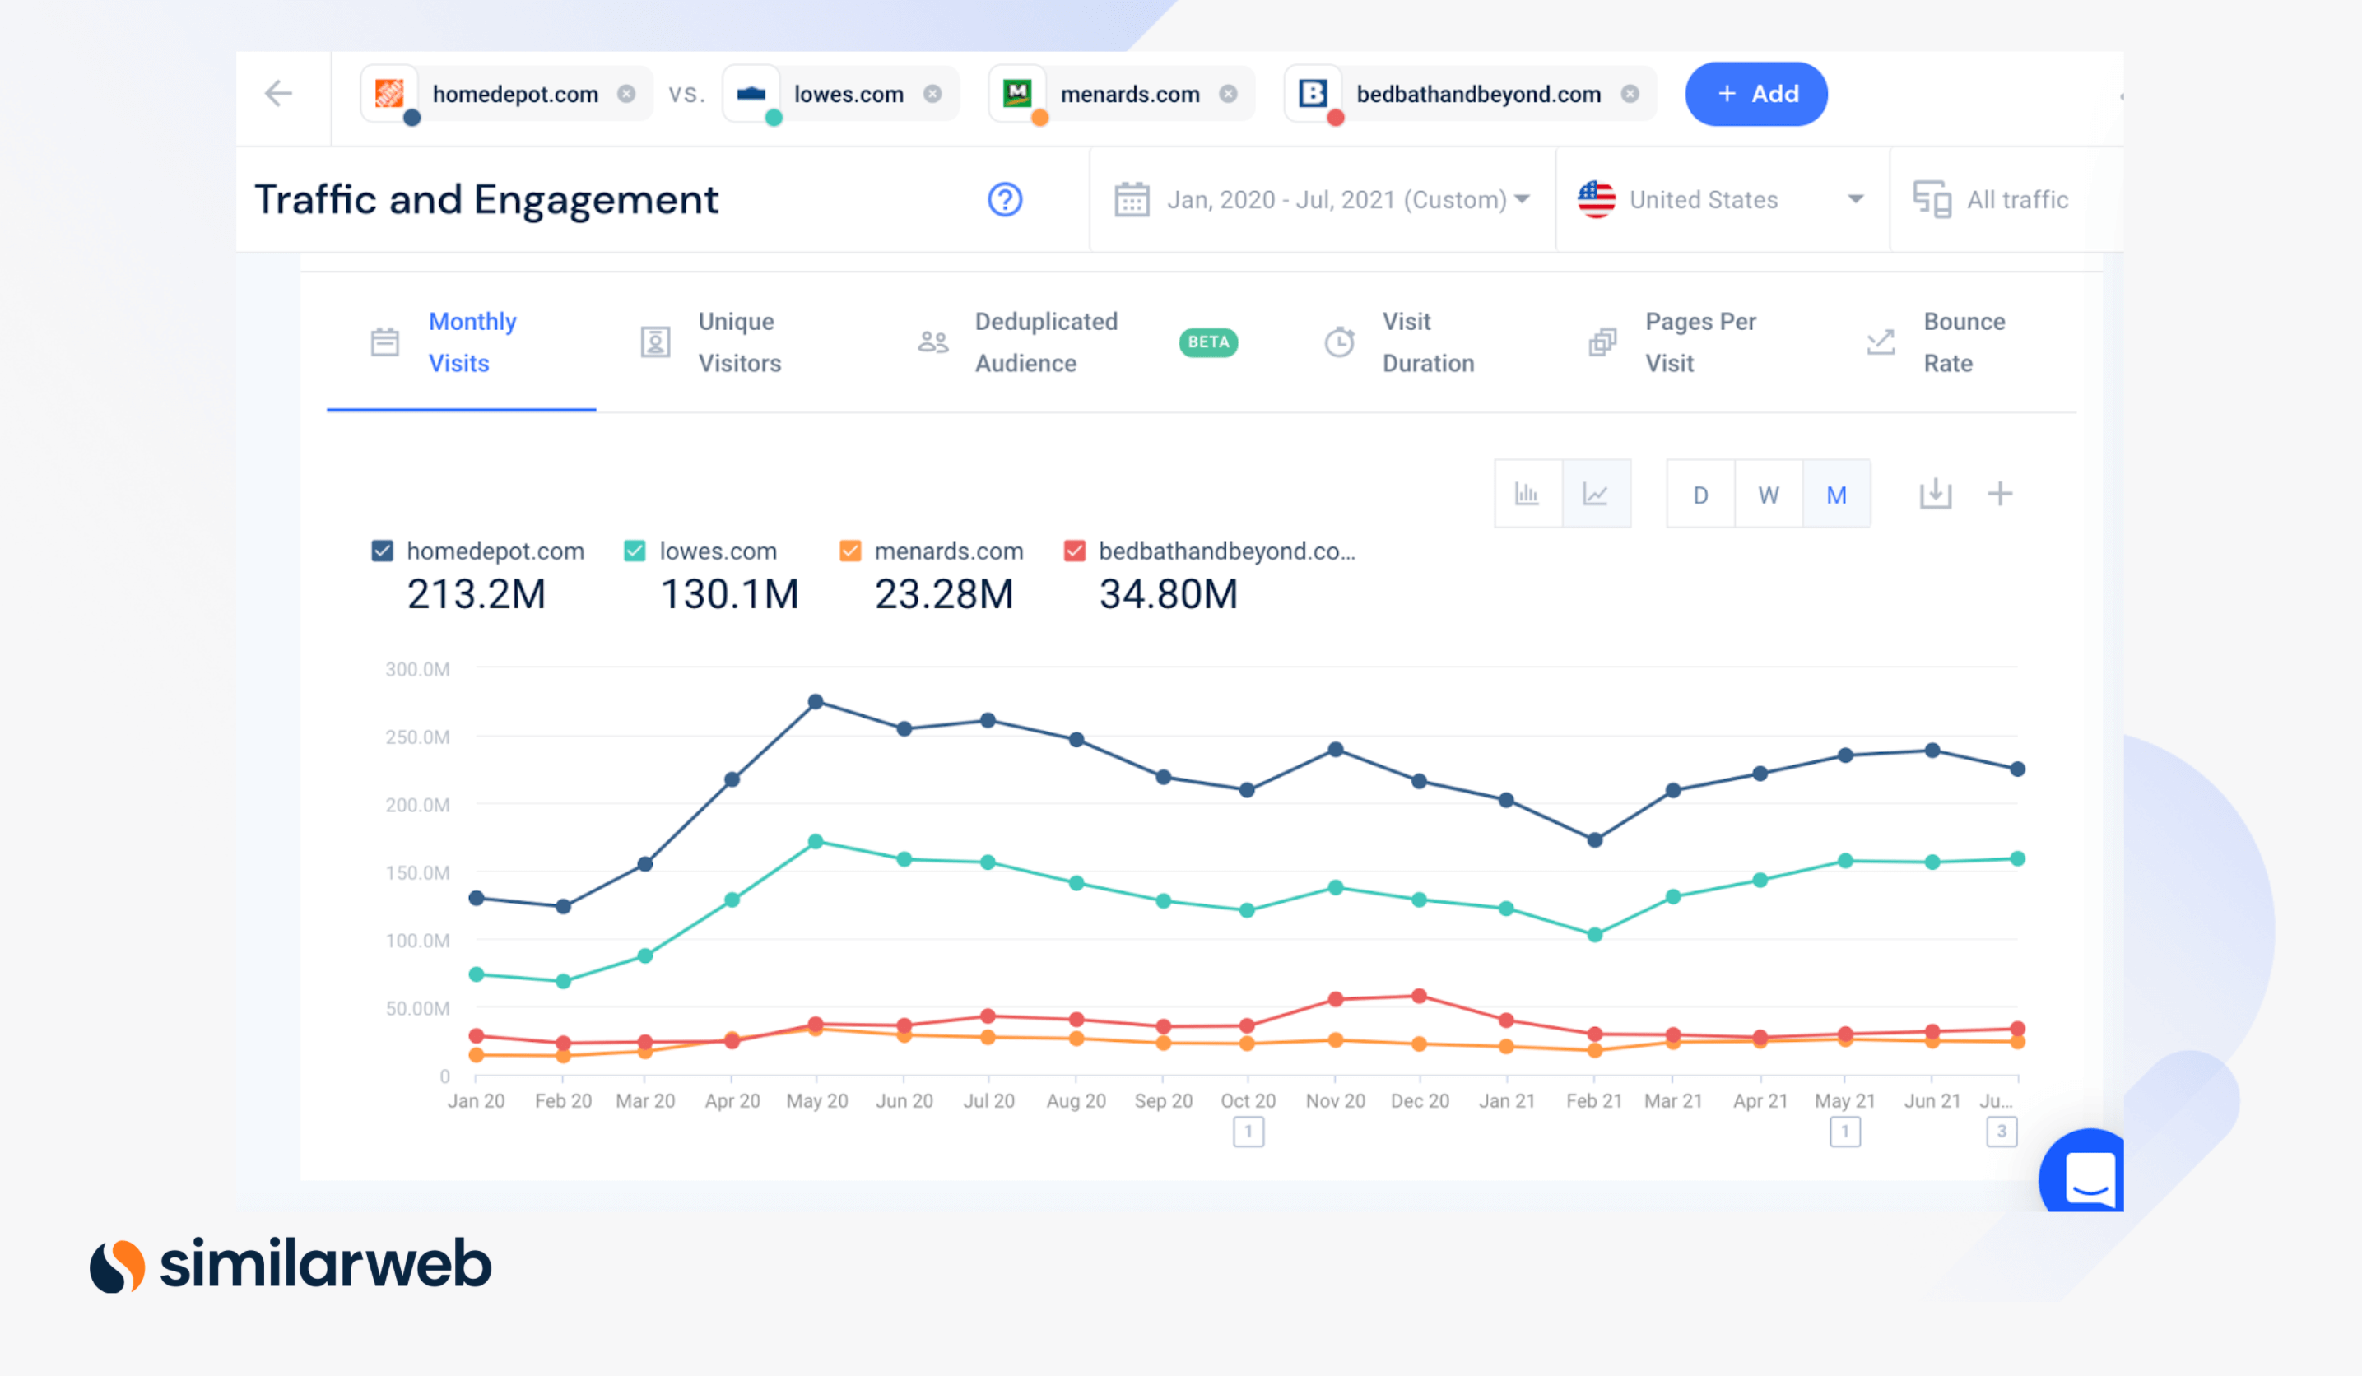Viewport: 2362px width, 1376px height.
Task: Select the Weekly granularity toggle W
Action: pos(1768,495)
